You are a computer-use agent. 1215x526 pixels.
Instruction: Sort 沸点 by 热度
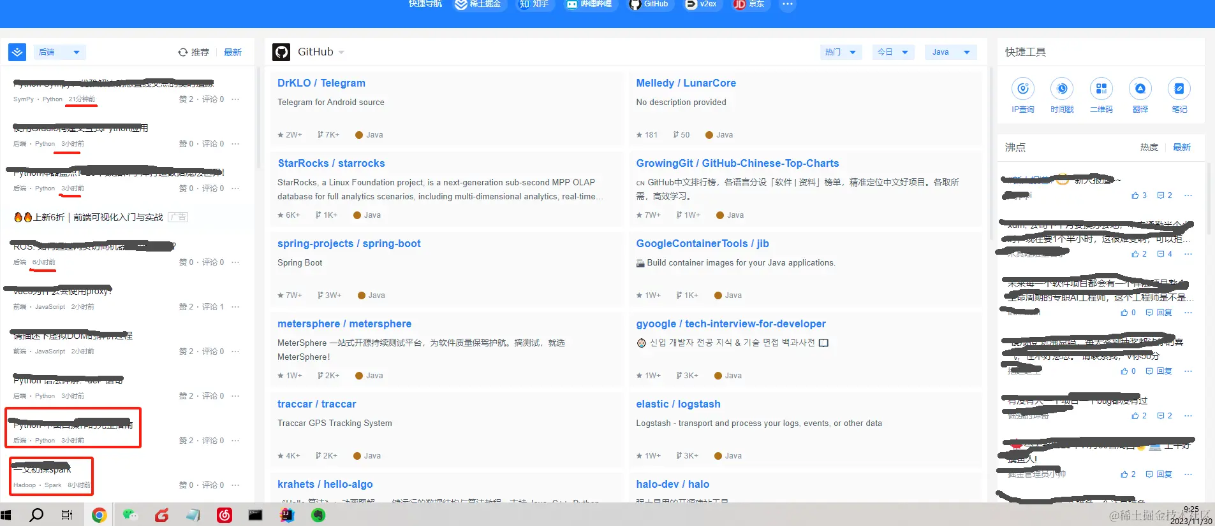click(x=1149, y=147)
